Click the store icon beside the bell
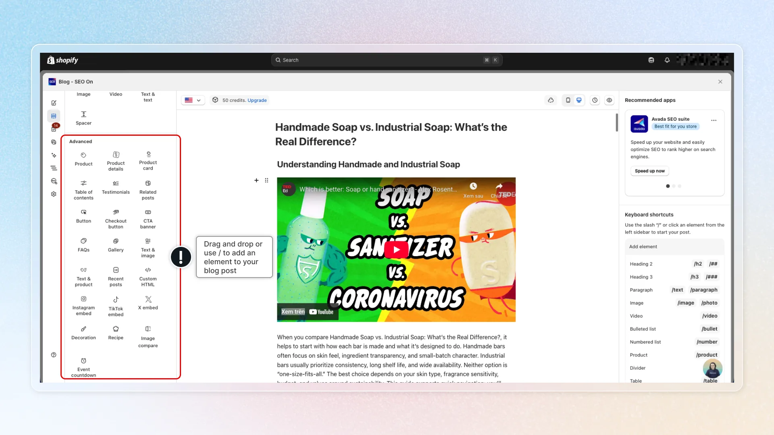The height and width of the screenshot is (435, 774). [651, 60]
